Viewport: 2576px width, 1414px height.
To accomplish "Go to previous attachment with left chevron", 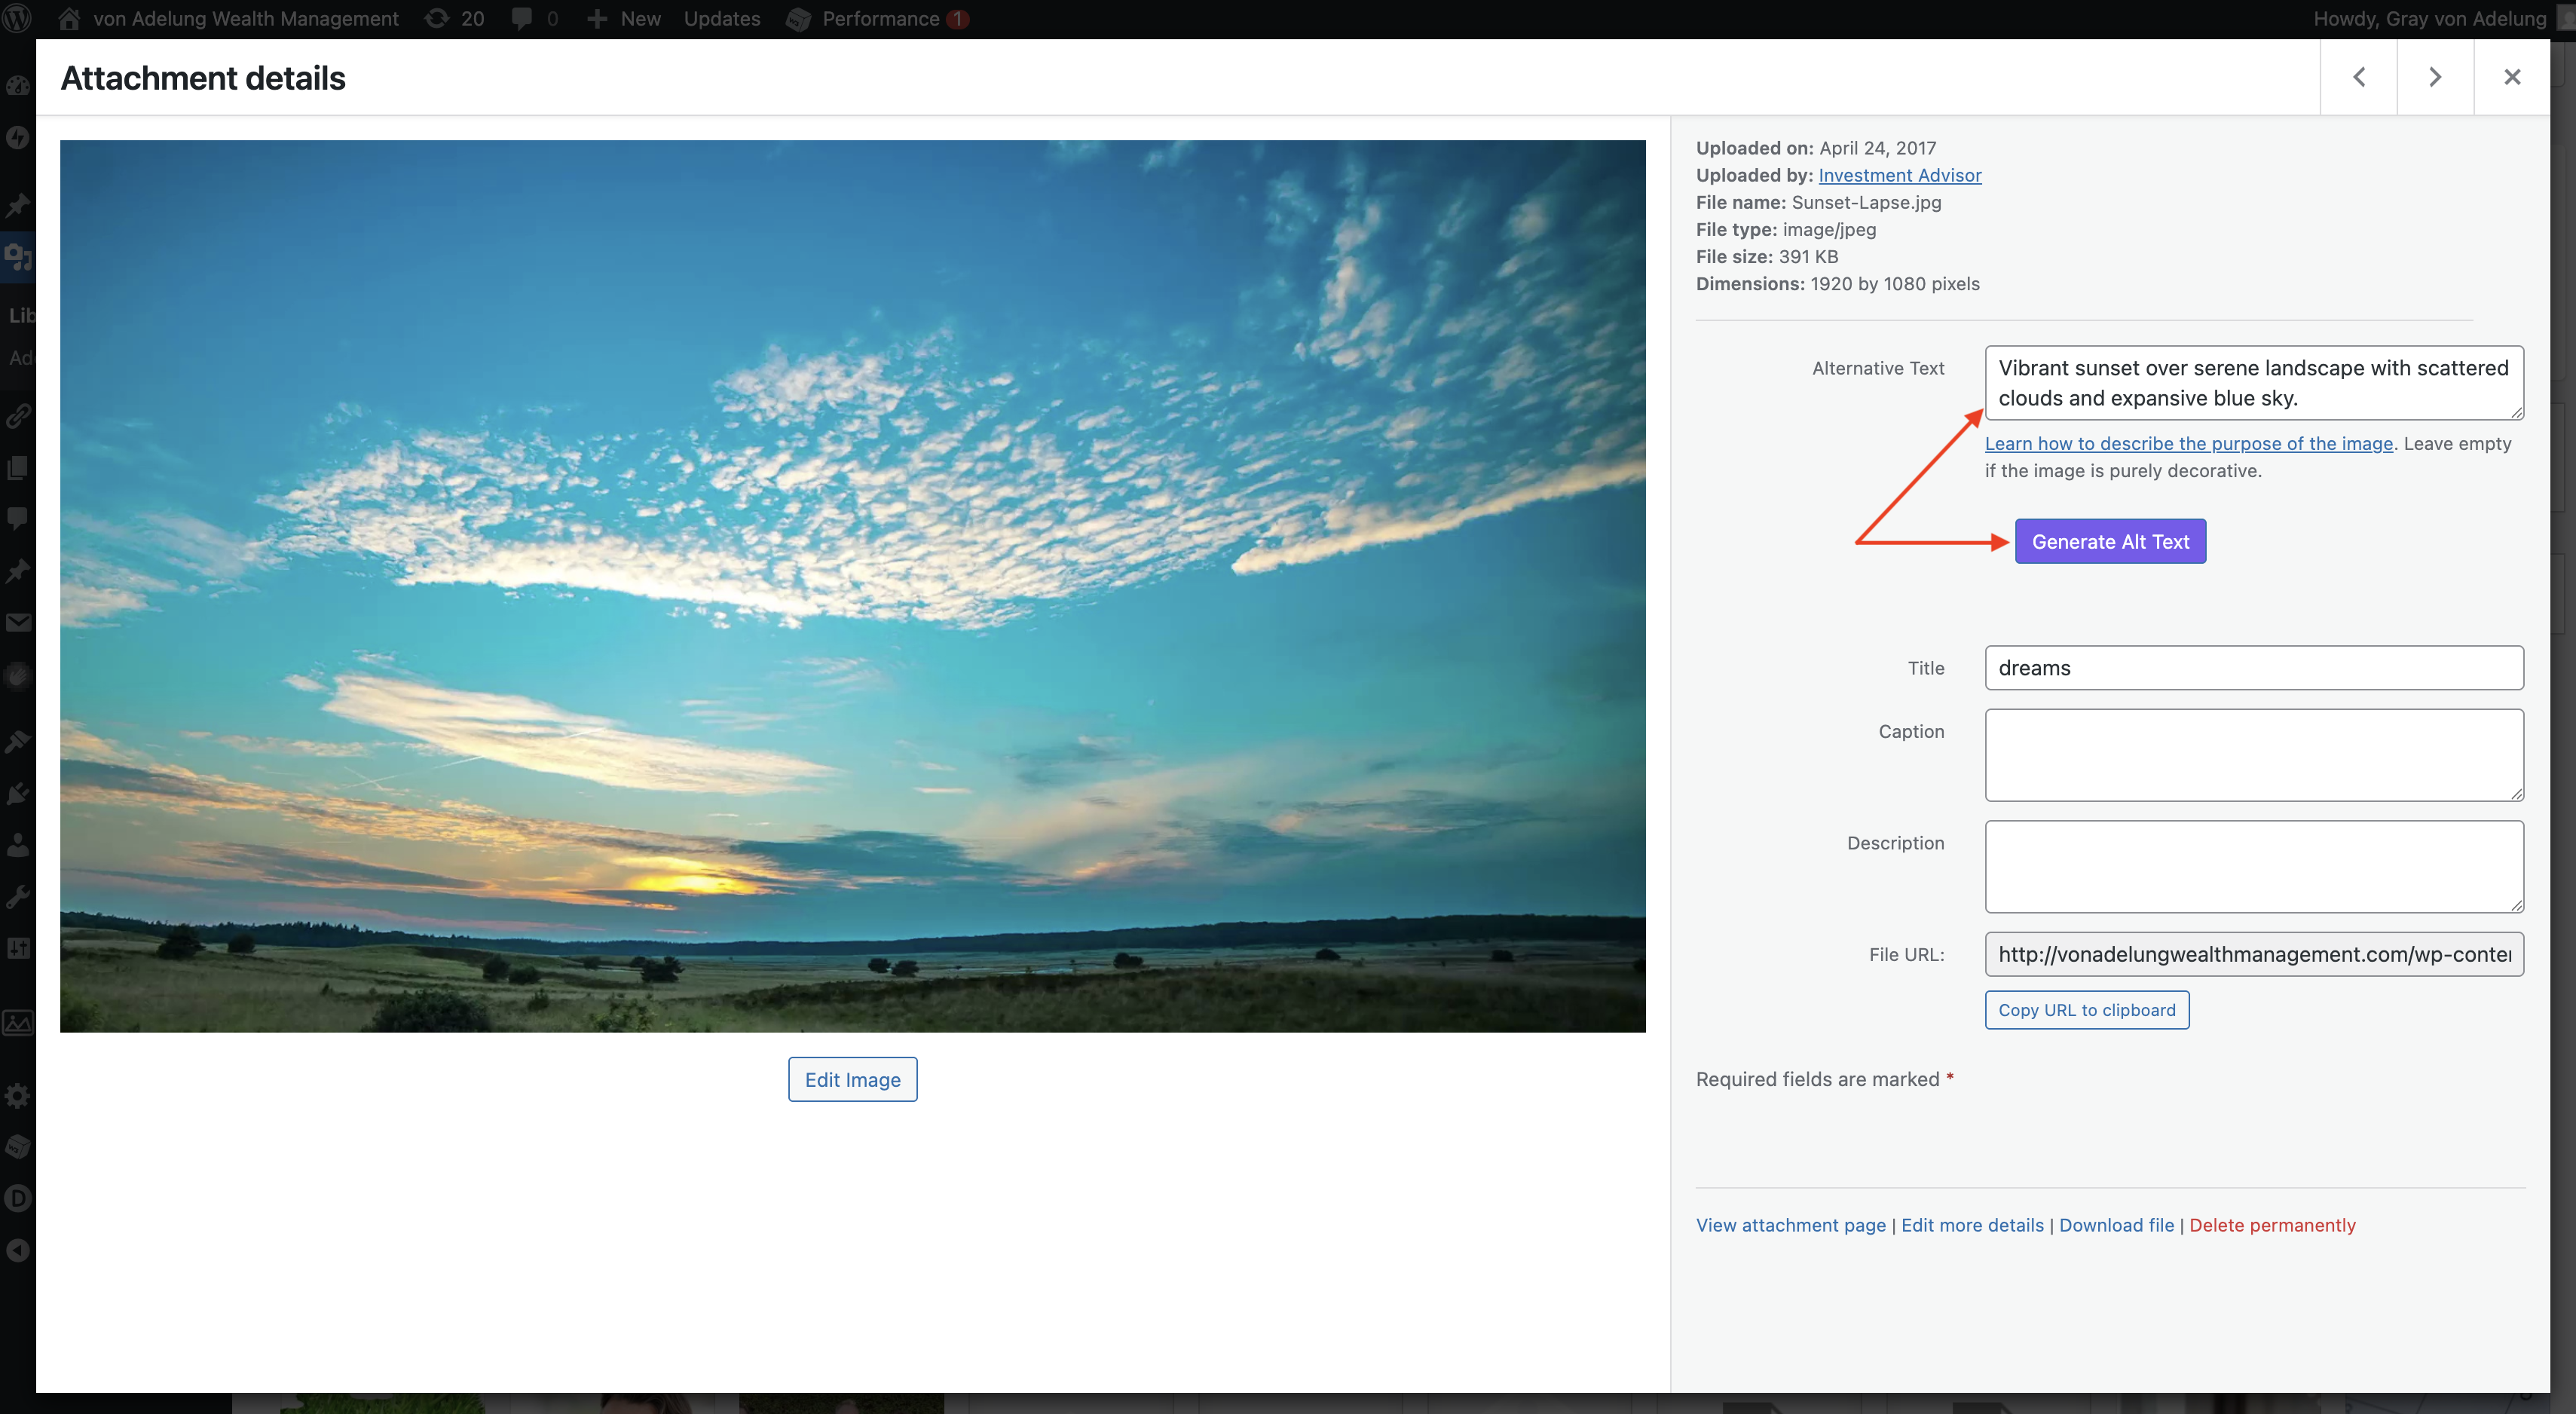I will (x=2358, y=77).
